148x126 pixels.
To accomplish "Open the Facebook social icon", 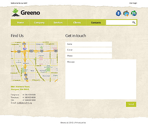I will 118,13.
